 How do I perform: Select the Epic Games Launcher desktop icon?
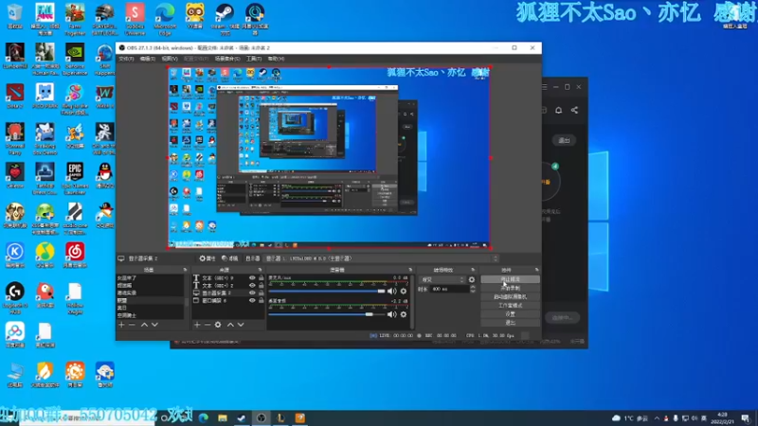75,179
